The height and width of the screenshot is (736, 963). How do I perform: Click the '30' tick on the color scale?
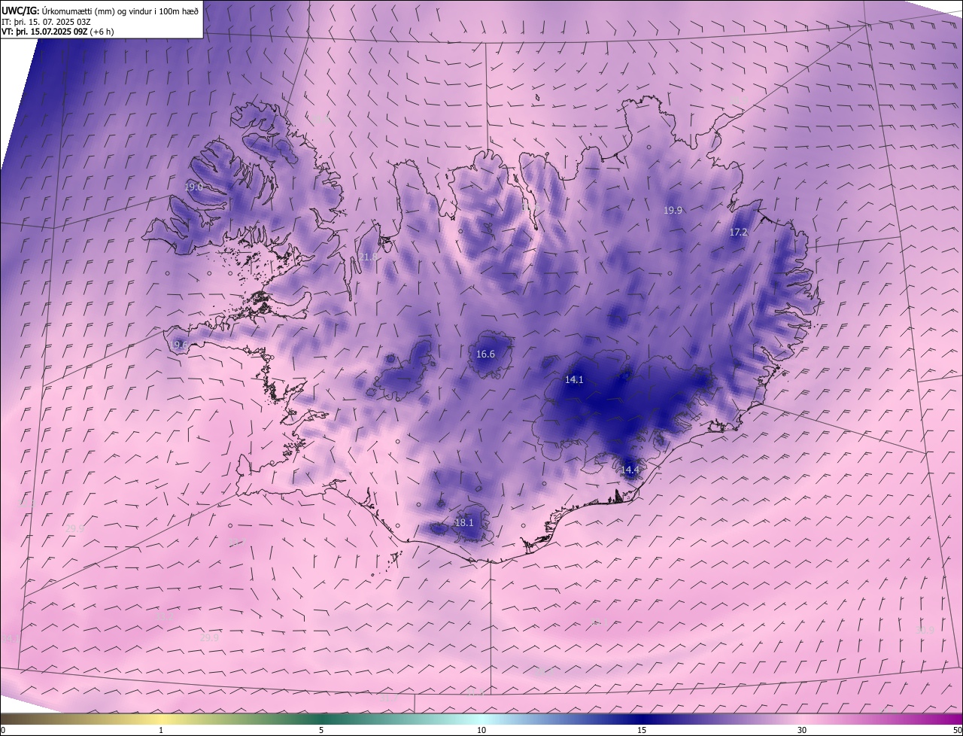(802, 731)
